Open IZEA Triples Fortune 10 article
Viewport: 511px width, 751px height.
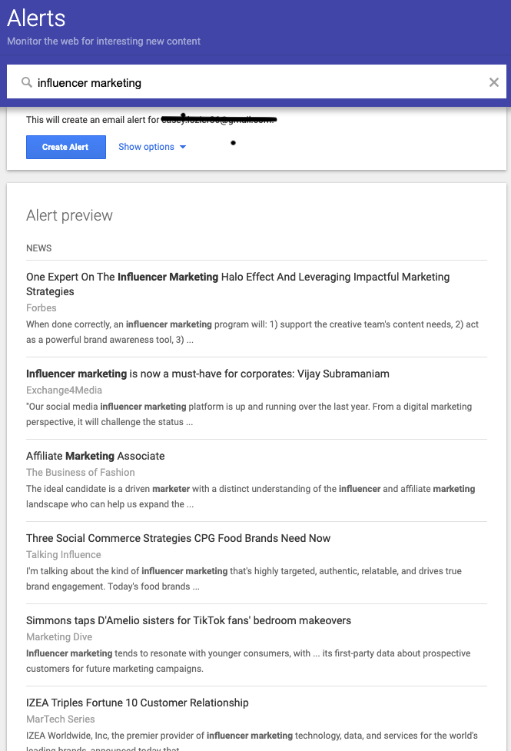pos(138,703)
